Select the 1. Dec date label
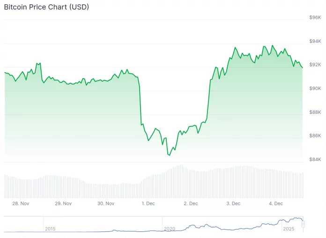 click(x=148, y=203)
